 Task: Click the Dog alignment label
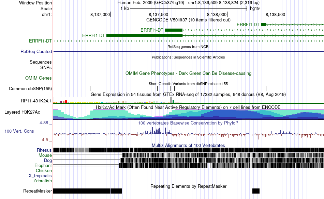tap(48, 160)
